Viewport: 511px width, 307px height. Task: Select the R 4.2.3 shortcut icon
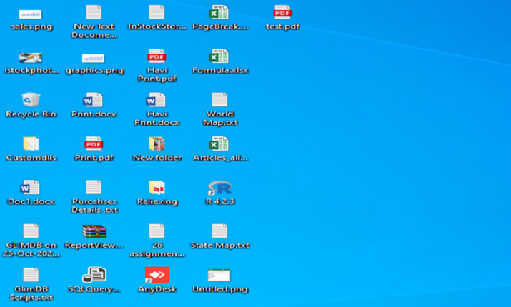[x=220, y=188]
